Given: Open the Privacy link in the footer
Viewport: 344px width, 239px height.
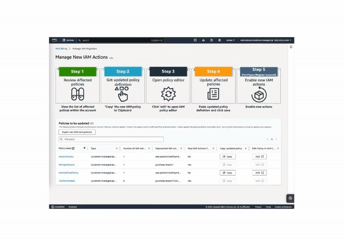Looking at the screenshot, I should (258, 207).
